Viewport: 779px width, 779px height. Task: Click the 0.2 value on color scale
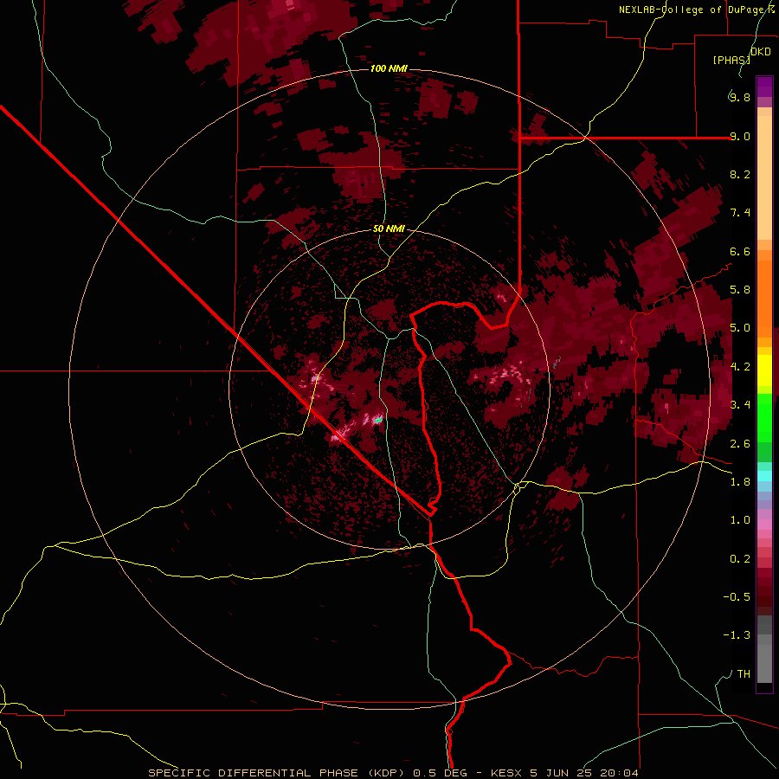click(x=740, y=559)
